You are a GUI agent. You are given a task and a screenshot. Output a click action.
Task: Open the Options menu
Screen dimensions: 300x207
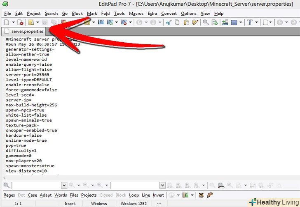[189, 14]
